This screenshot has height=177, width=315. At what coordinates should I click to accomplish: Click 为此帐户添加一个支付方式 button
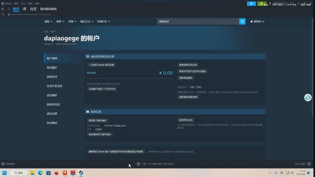pos(102,89)
